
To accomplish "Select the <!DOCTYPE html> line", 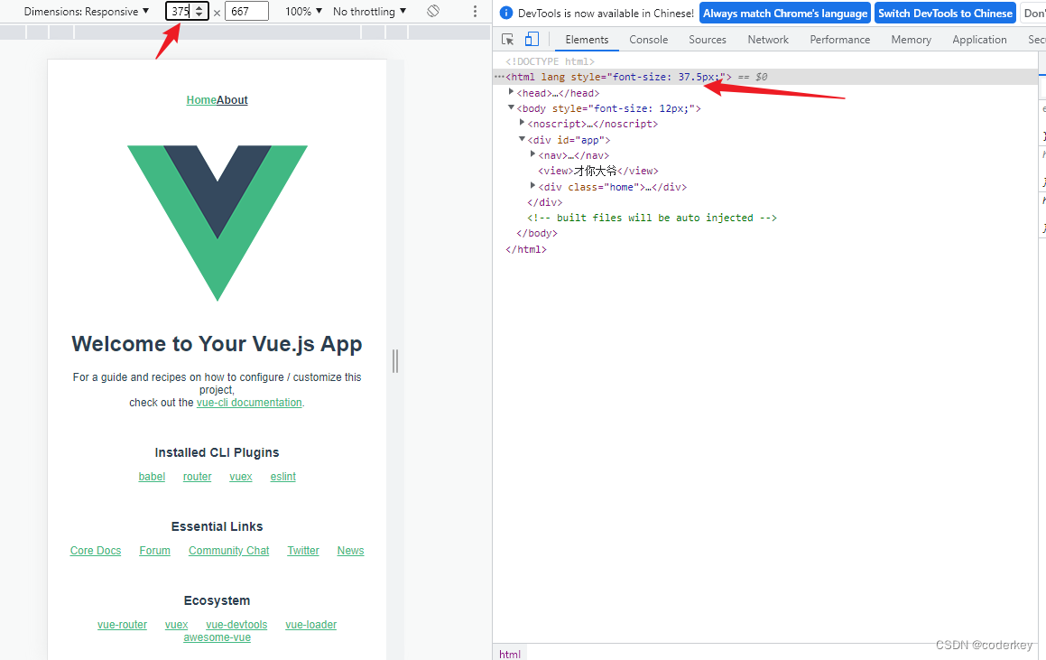I will click(550, 61).
